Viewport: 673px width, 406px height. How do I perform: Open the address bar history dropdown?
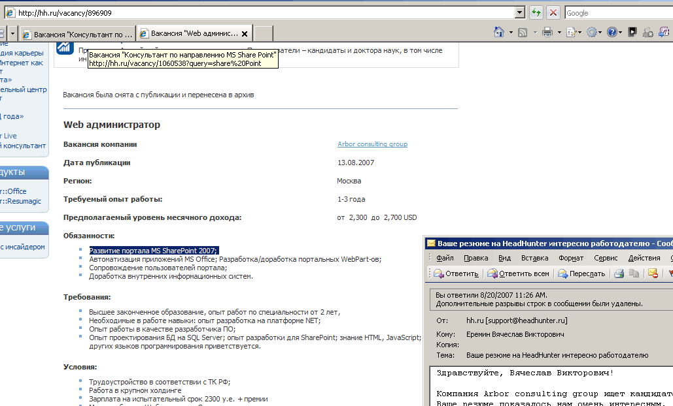(520, 12)
